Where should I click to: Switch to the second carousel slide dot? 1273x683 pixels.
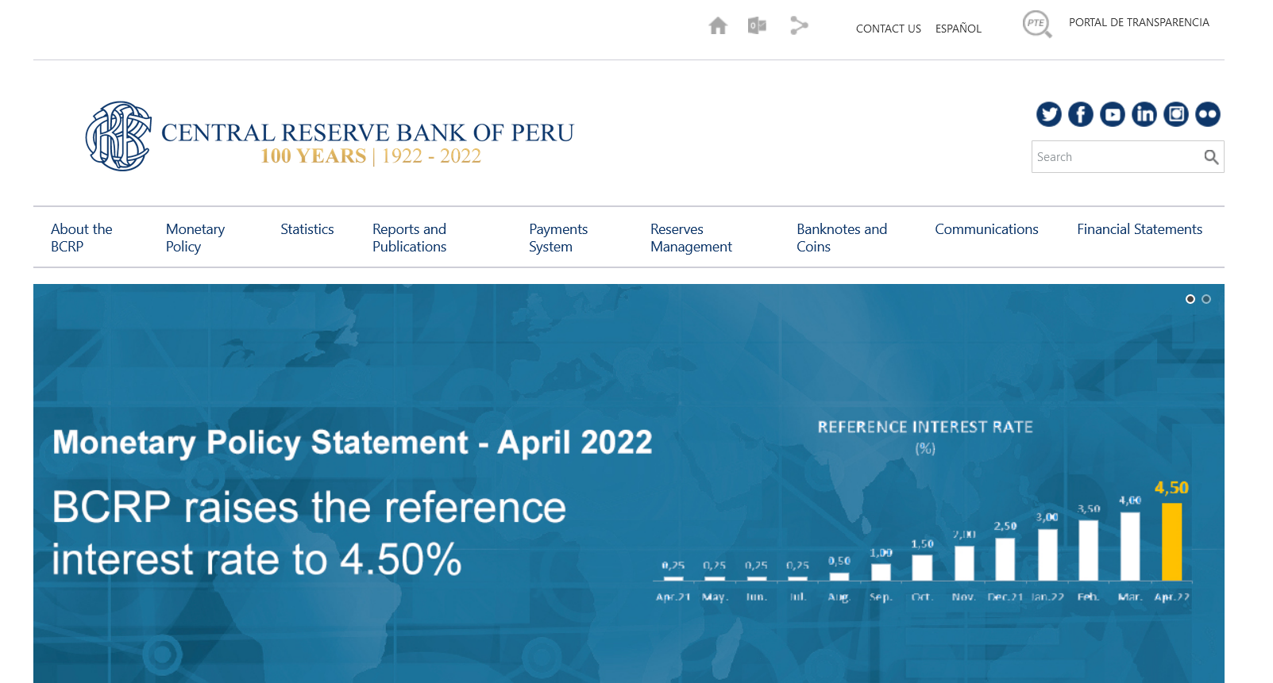pyautogui.click(x=1206, y=299)
